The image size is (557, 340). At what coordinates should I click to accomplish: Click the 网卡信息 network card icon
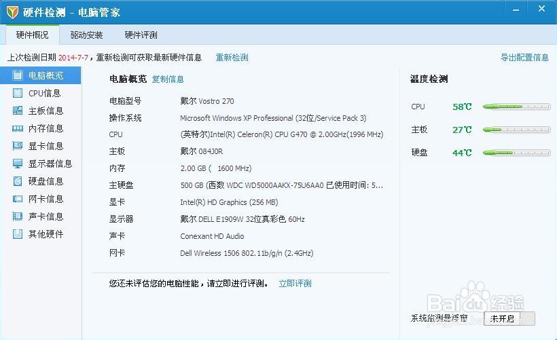[18, 199]
